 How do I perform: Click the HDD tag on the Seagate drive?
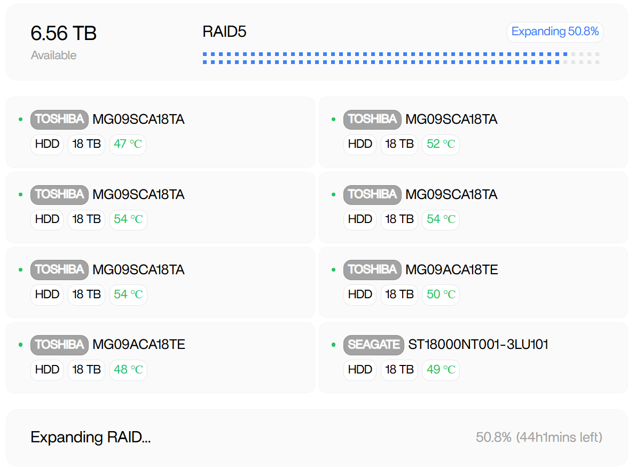click(x=360, y=370)
